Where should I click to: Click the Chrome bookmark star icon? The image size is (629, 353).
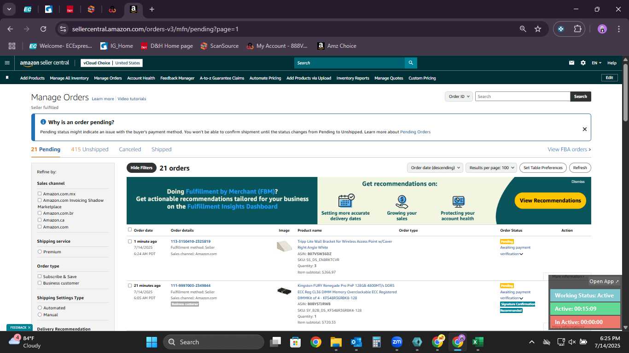click(x=537, y=29)
